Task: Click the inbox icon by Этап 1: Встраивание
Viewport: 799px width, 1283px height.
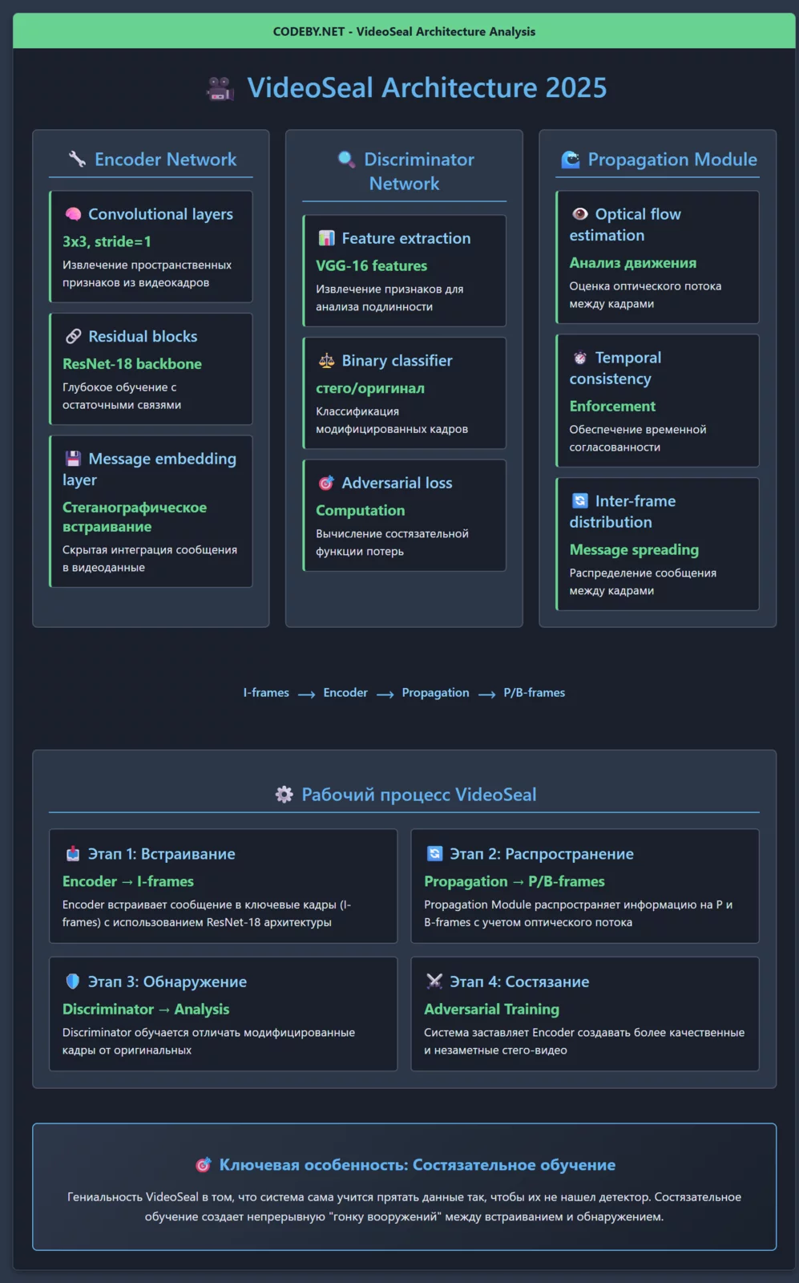Action: [73, 853]
